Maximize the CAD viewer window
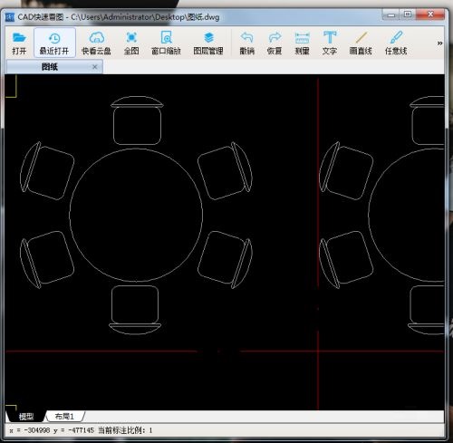The image size is (453, 443). pyautogui.click(x=407, y=14)
